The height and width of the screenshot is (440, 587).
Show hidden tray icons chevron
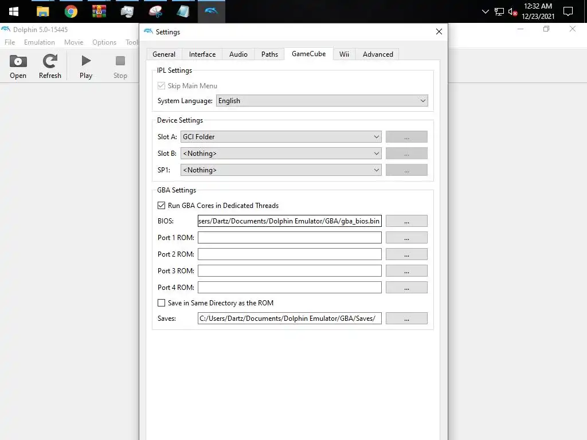tap(485, 11)
